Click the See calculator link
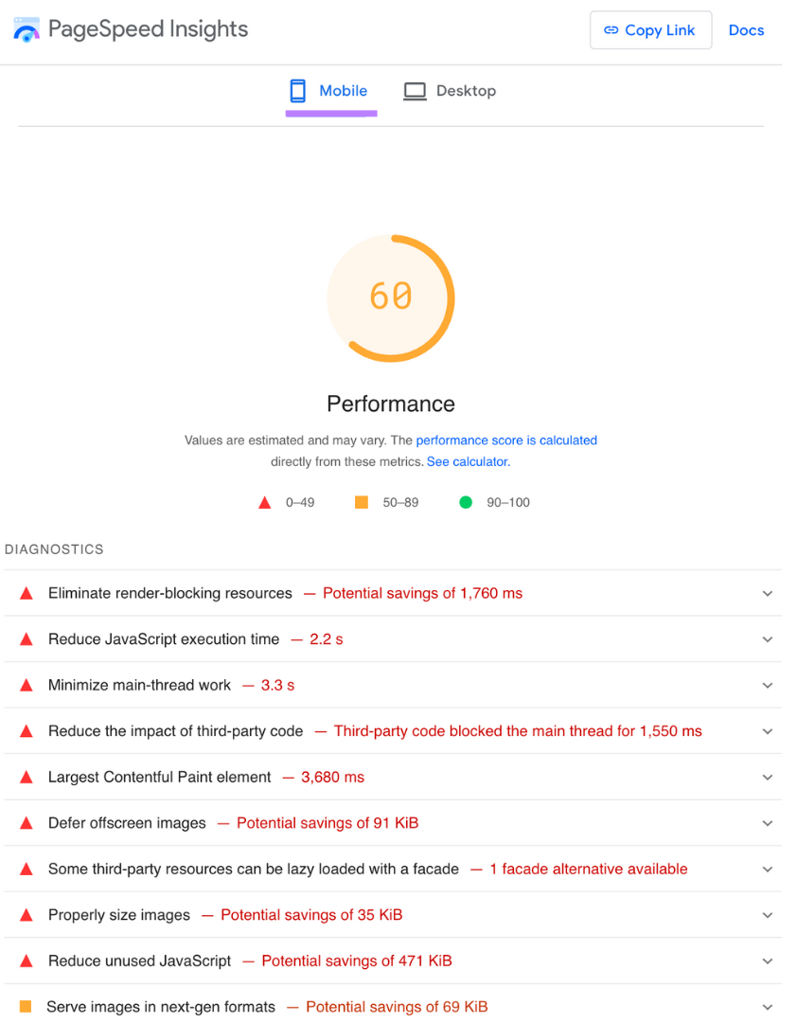The height and width of the screenshot is (1023, 797). [467, 461]
